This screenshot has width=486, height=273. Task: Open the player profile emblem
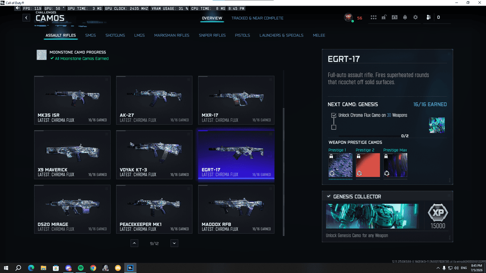[348, 17]
